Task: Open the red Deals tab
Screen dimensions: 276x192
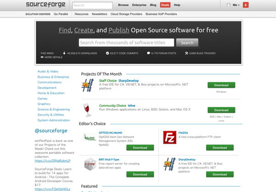Action: pyautogui.click(x=165, y=5)
